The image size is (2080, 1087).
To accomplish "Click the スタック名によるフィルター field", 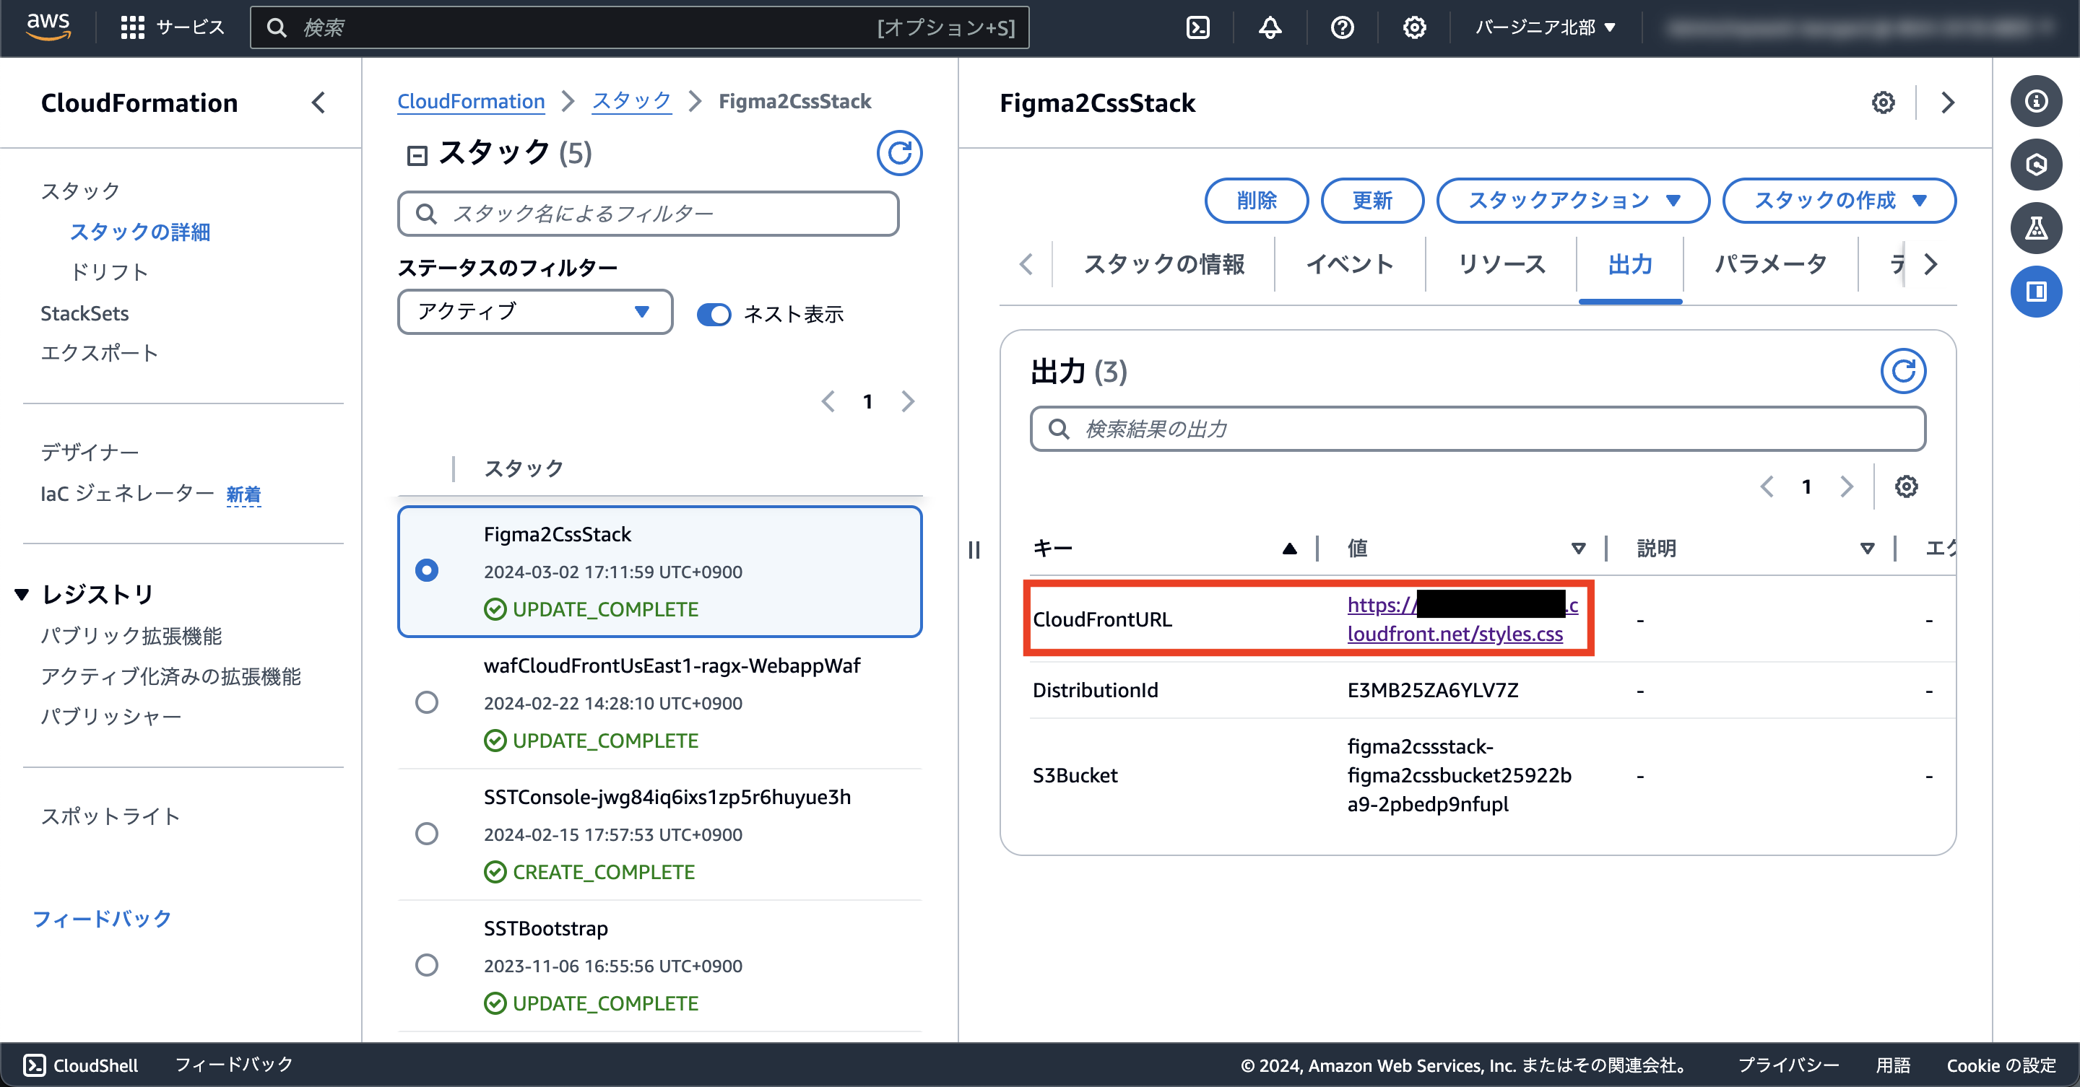I will 649,214.
